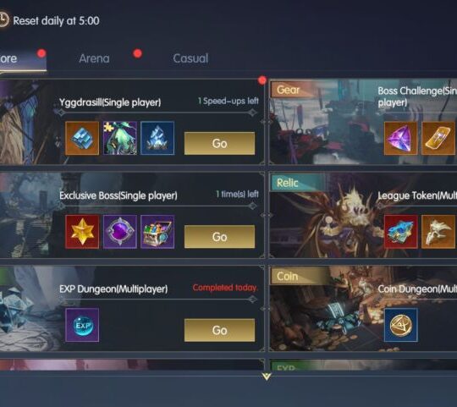Select the golden ticket reward in Boss Challenge

(x=438, y=138)
